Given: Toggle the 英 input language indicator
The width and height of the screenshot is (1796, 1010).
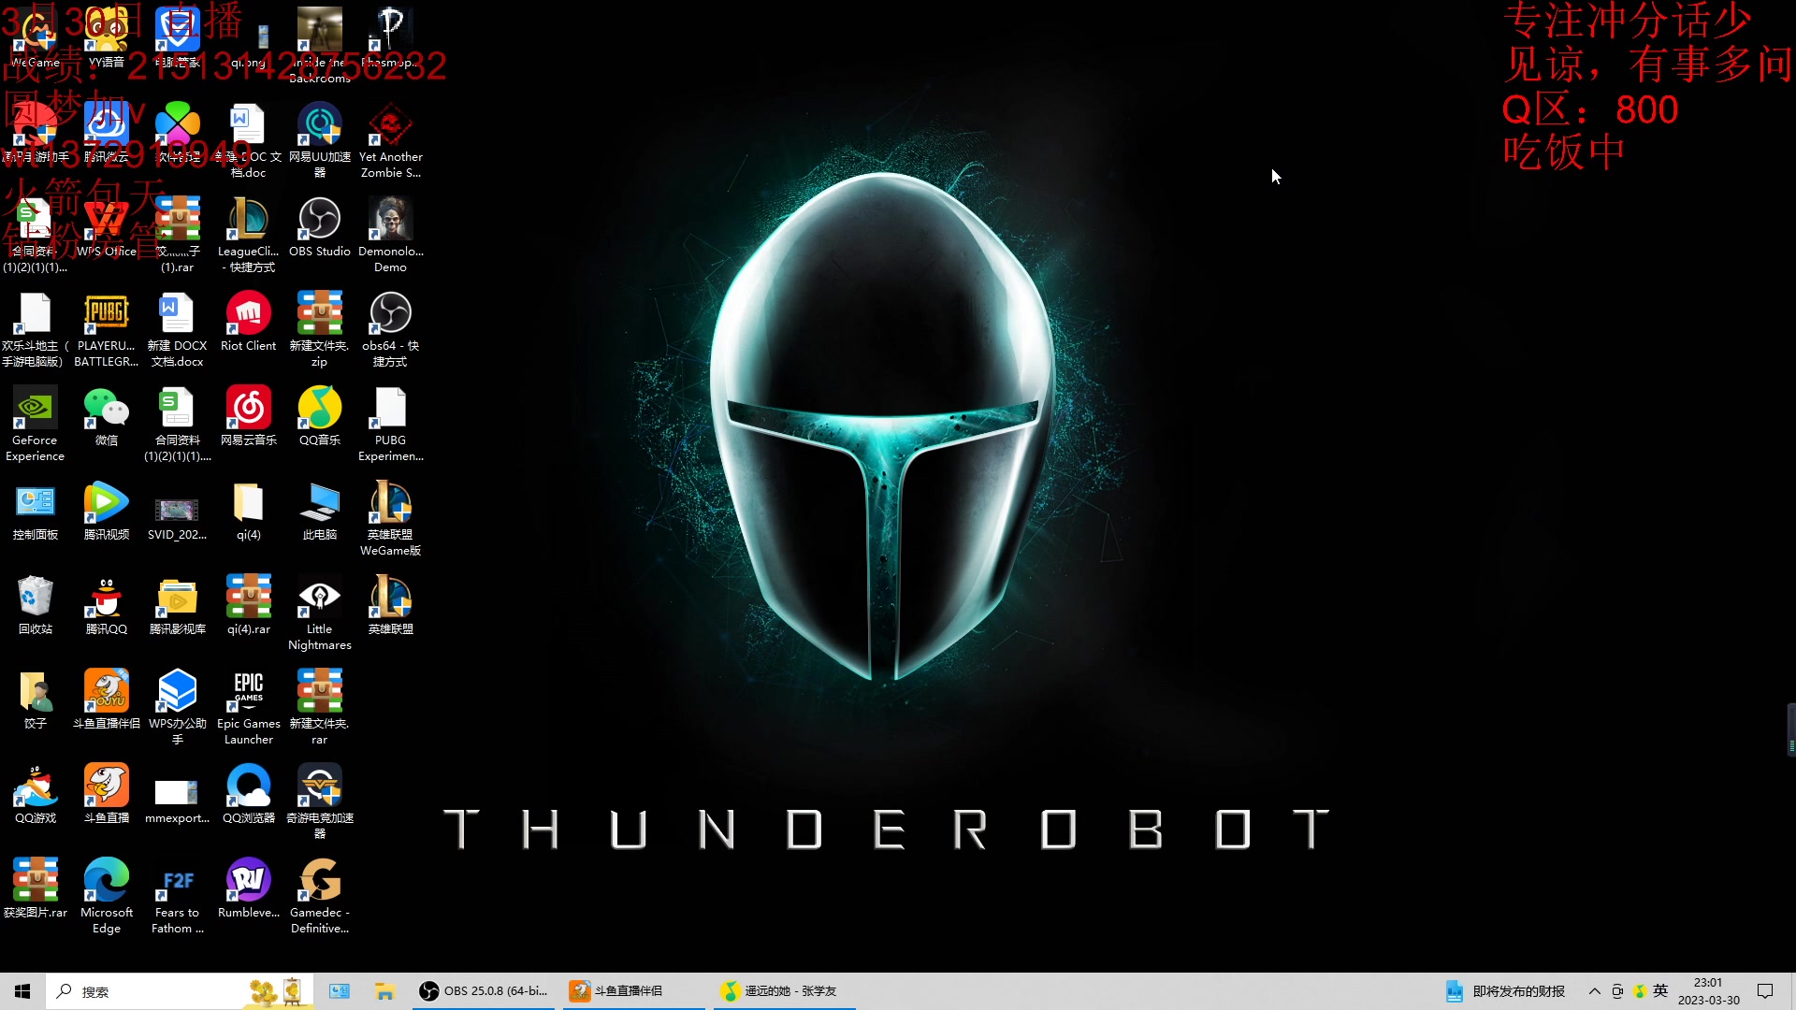Looking at the screenshot, I should click(1660, 991).
